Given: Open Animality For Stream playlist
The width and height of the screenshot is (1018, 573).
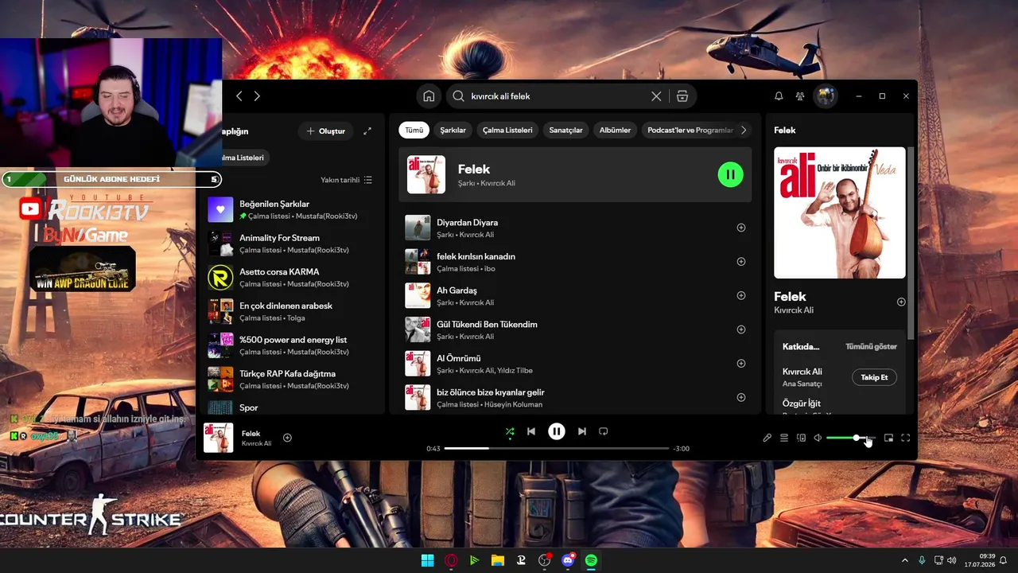Looking at the screenshot, I should point(290,244).
